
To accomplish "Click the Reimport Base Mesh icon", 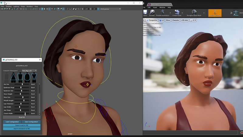I will click(194, 12).
